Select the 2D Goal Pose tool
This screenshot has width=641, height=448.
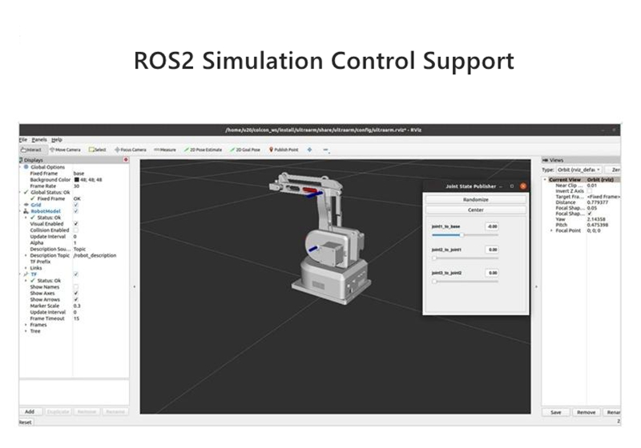(248, 150)
